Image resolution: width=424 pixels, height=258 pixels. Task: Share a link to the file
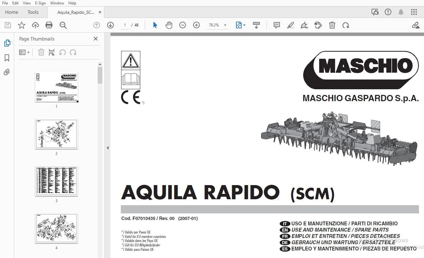416,25
